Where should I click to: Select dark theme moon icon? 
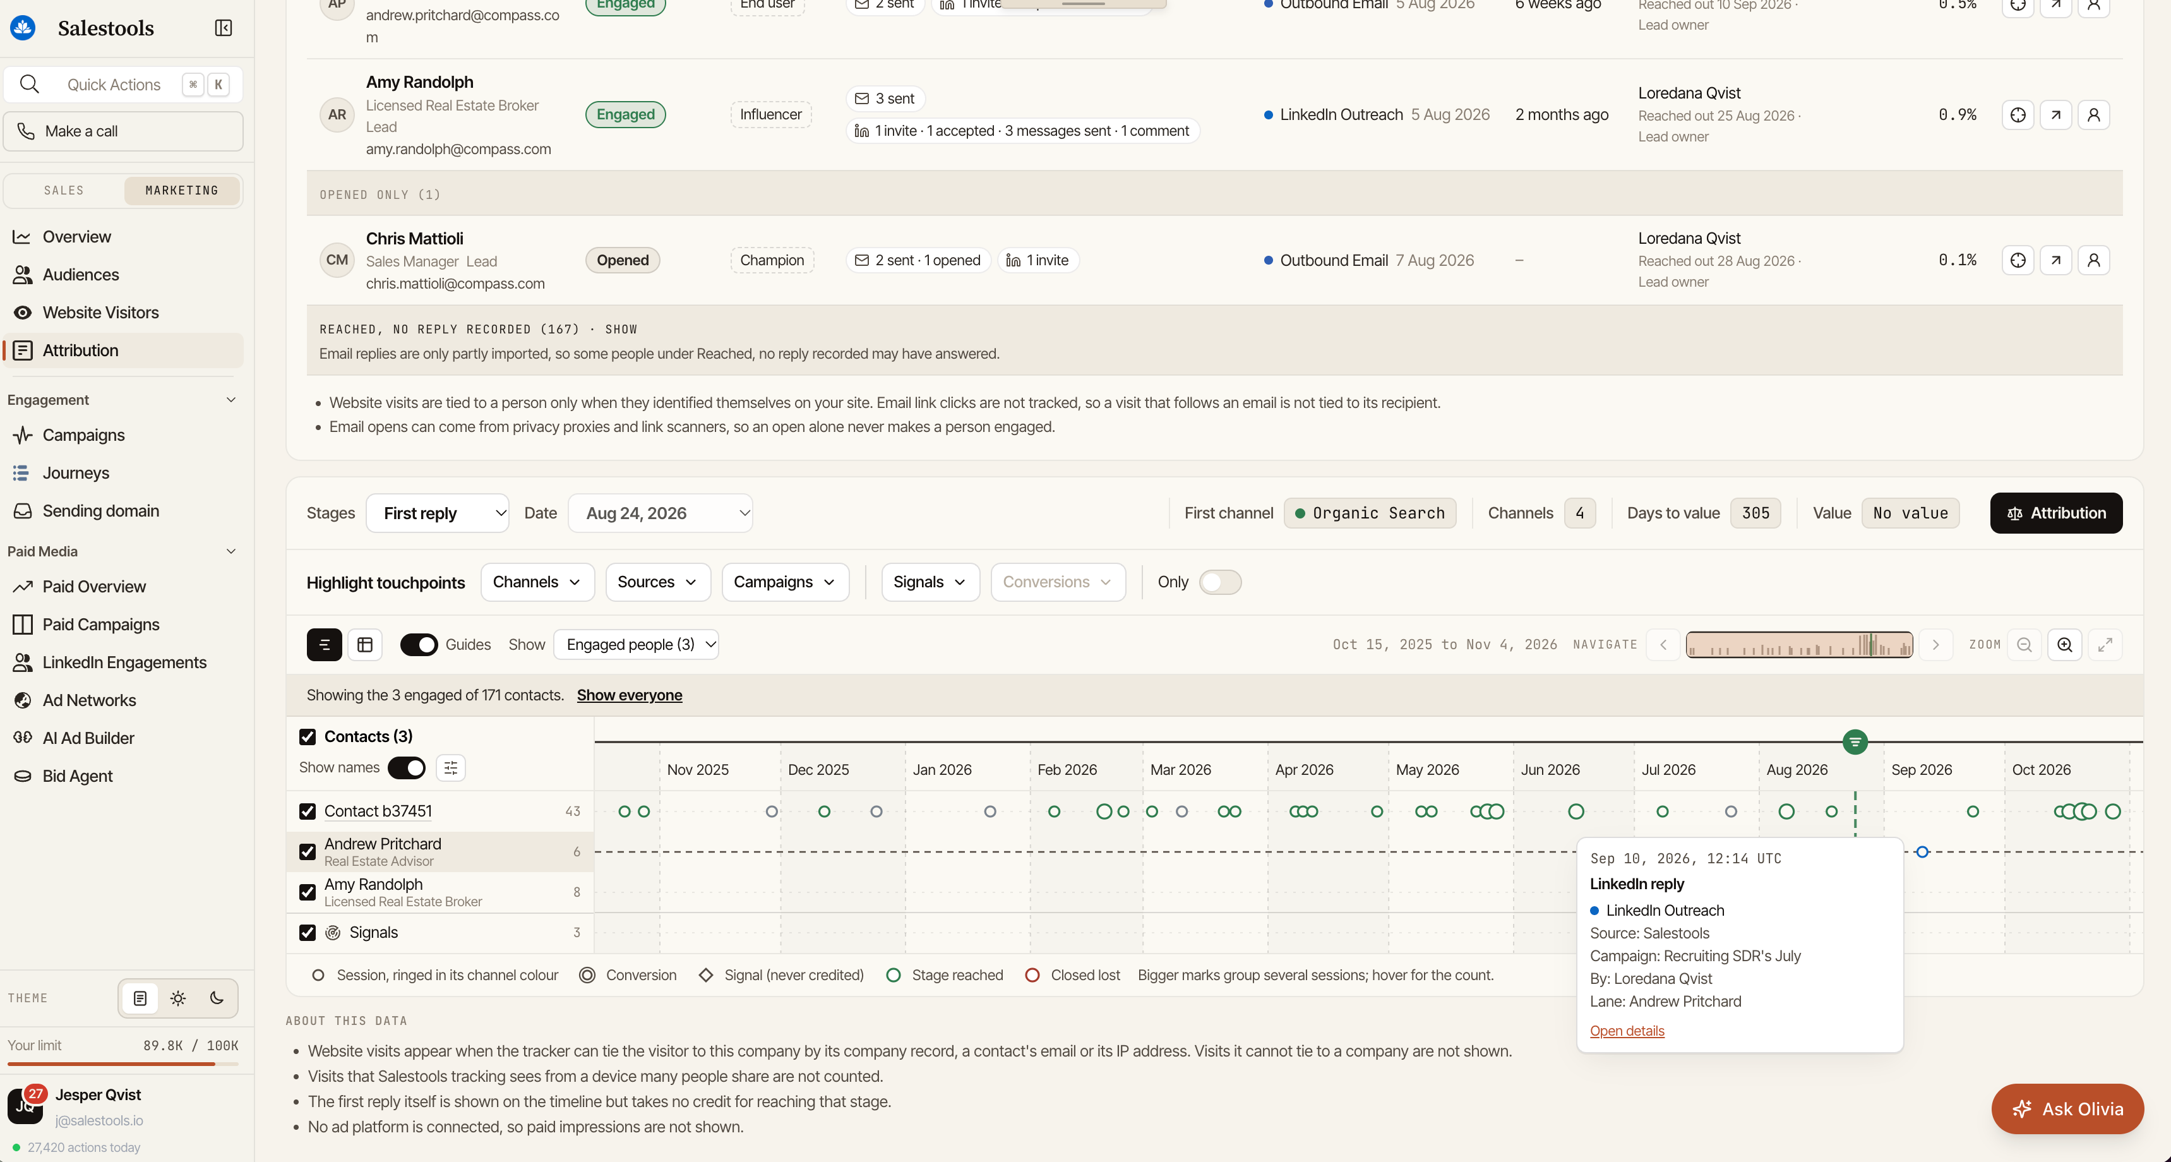point(217,998)
